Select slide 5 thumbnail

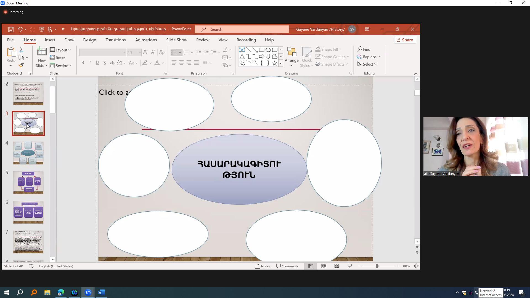pos(28,183)
